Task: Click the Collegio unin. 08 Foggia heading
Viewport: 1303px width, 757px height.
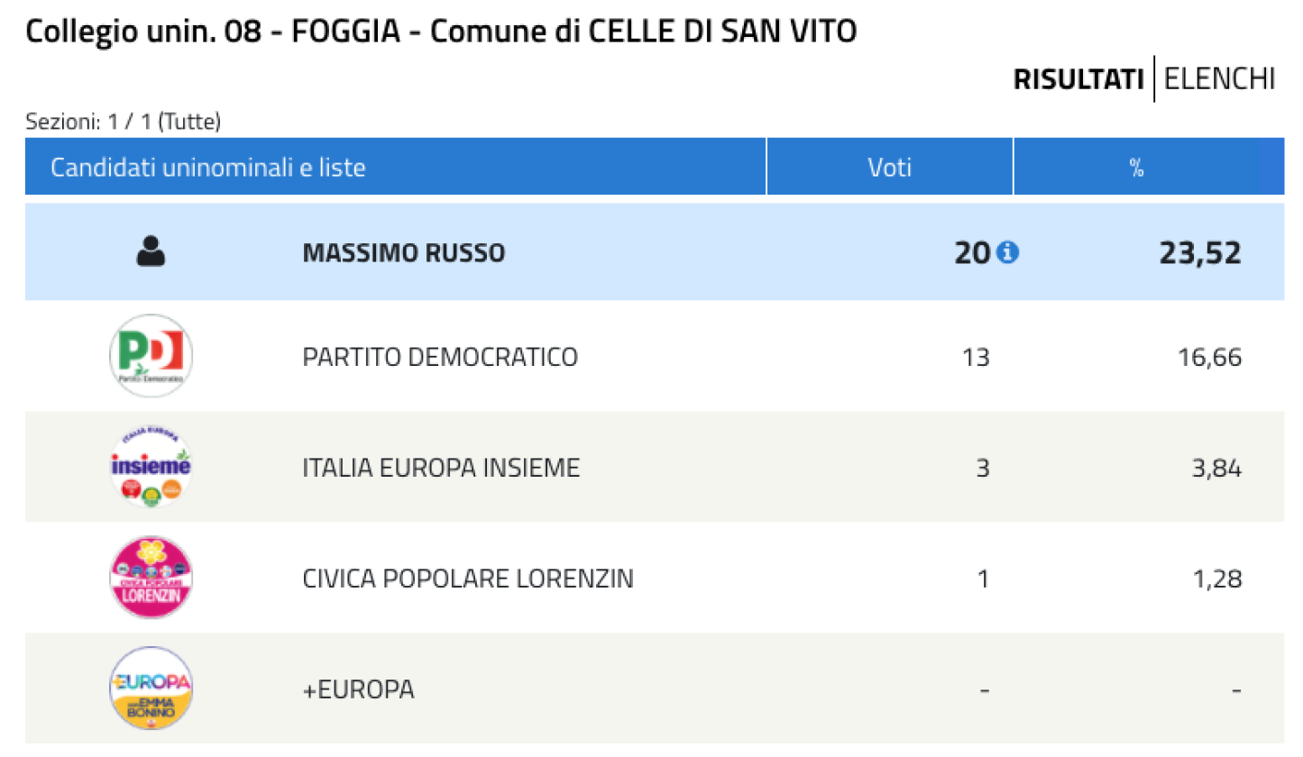Action: pyautogui.click(x=441, y=32)
